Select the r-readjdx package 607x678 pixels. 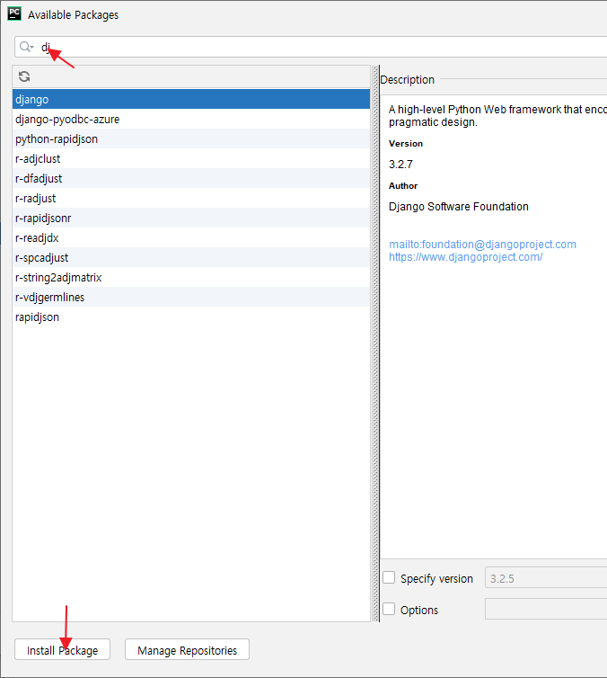[191, 237]
